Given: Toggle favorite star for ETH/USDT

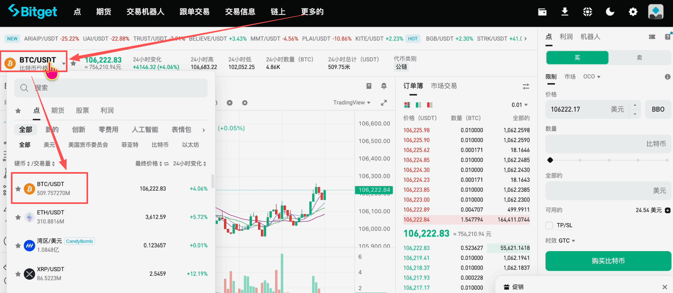Looking at the screenshot, I should (x=18, y=217).
